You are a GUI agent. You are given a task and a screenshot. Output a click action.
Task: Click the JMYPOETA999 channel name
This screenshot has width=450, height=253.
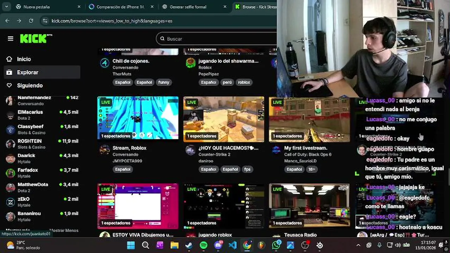[127, 161]
